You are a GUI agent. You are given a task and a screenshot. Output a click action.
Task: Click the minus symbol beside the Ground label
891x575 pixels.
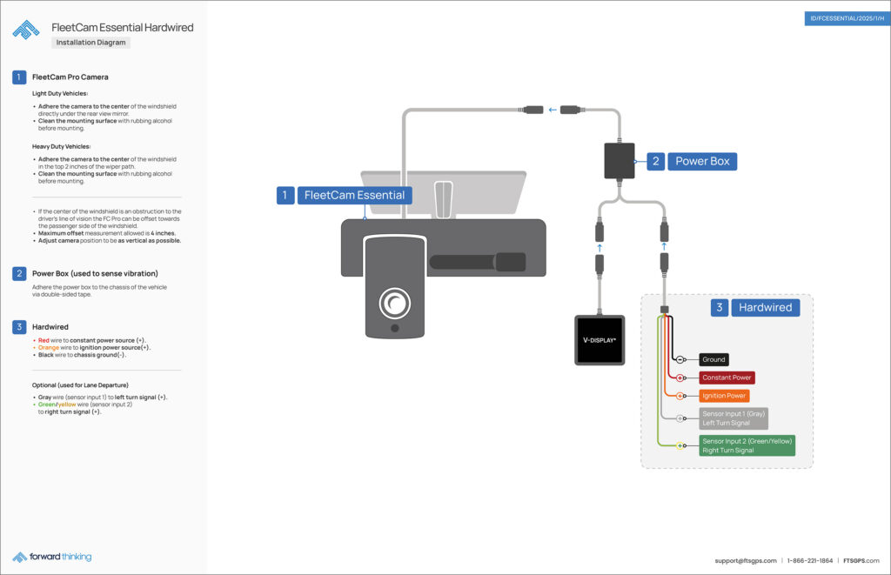coord(680,359)
